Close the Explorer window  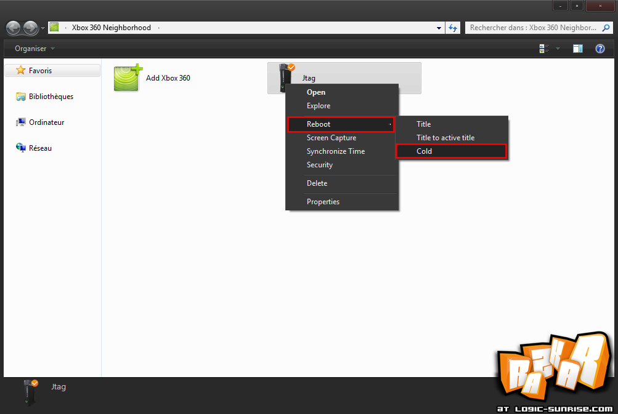coord(600,6)
